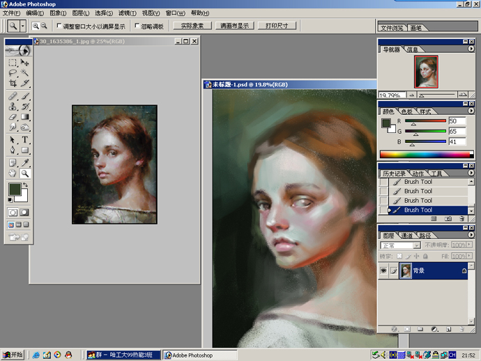
Task: Open the blend mode 正常 dropdown
Action: tap(416, 245)
